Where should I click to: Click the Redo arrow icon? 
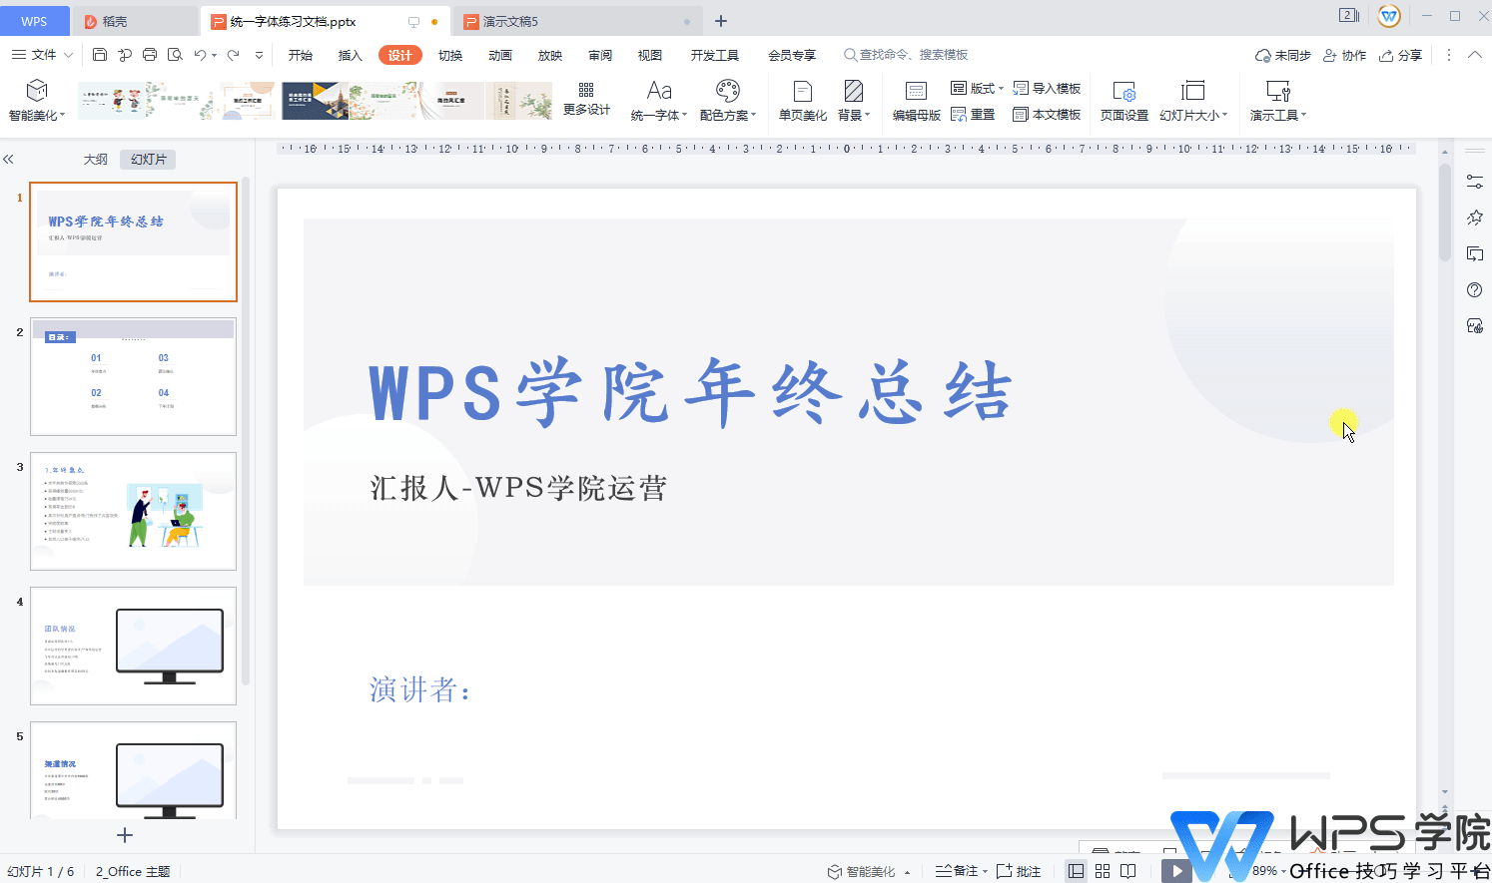[x=234, y=55]
